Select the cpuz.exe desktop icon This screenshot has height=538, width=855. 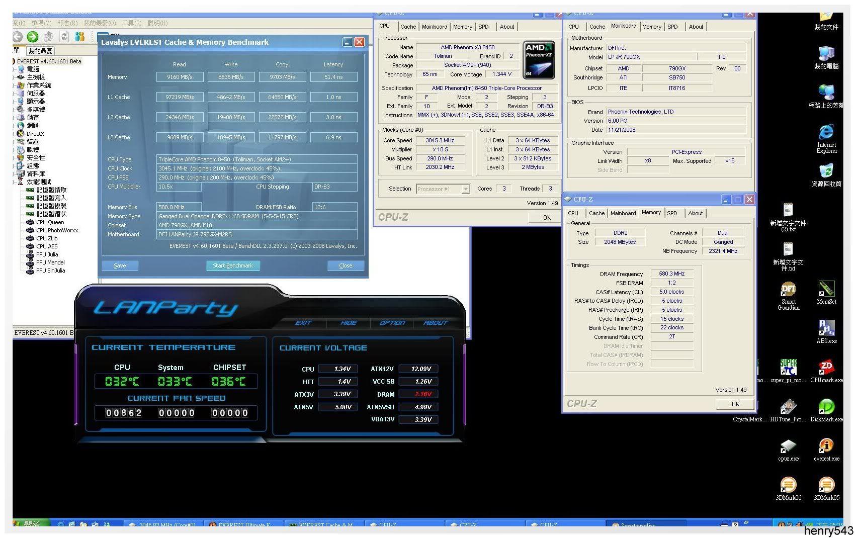click(788, 450)
